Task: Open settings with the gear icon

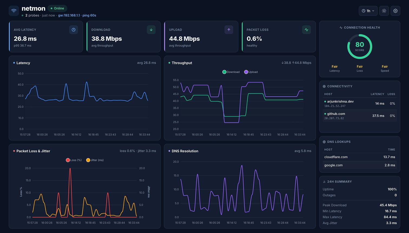Action: [395, 11]
